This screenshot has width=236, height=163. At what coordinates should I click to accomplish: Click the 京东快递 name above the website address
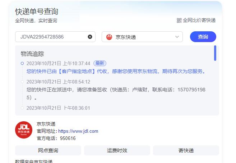46,124
